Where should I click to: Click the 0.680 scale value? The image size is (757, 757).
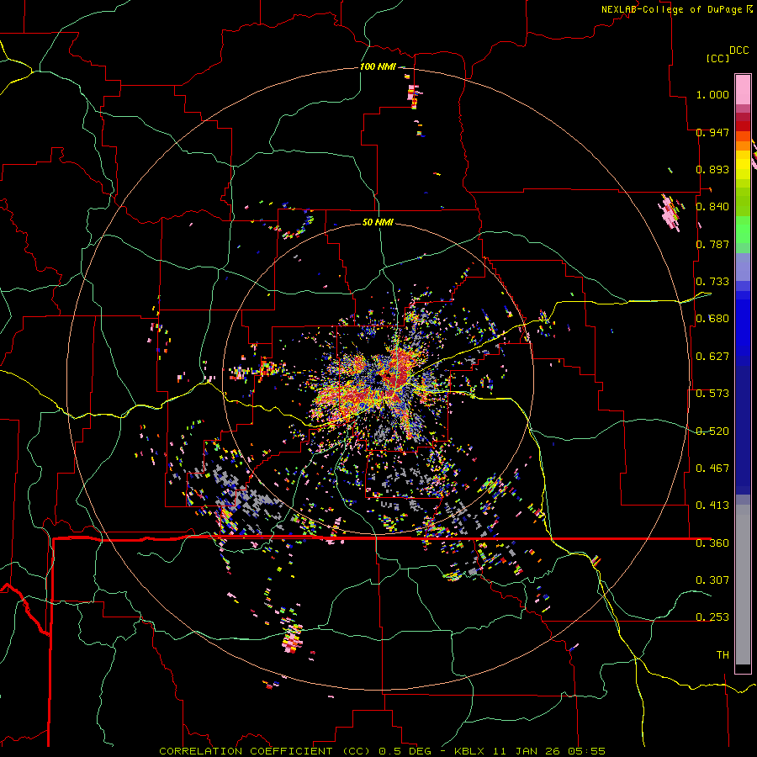[712, 319]
